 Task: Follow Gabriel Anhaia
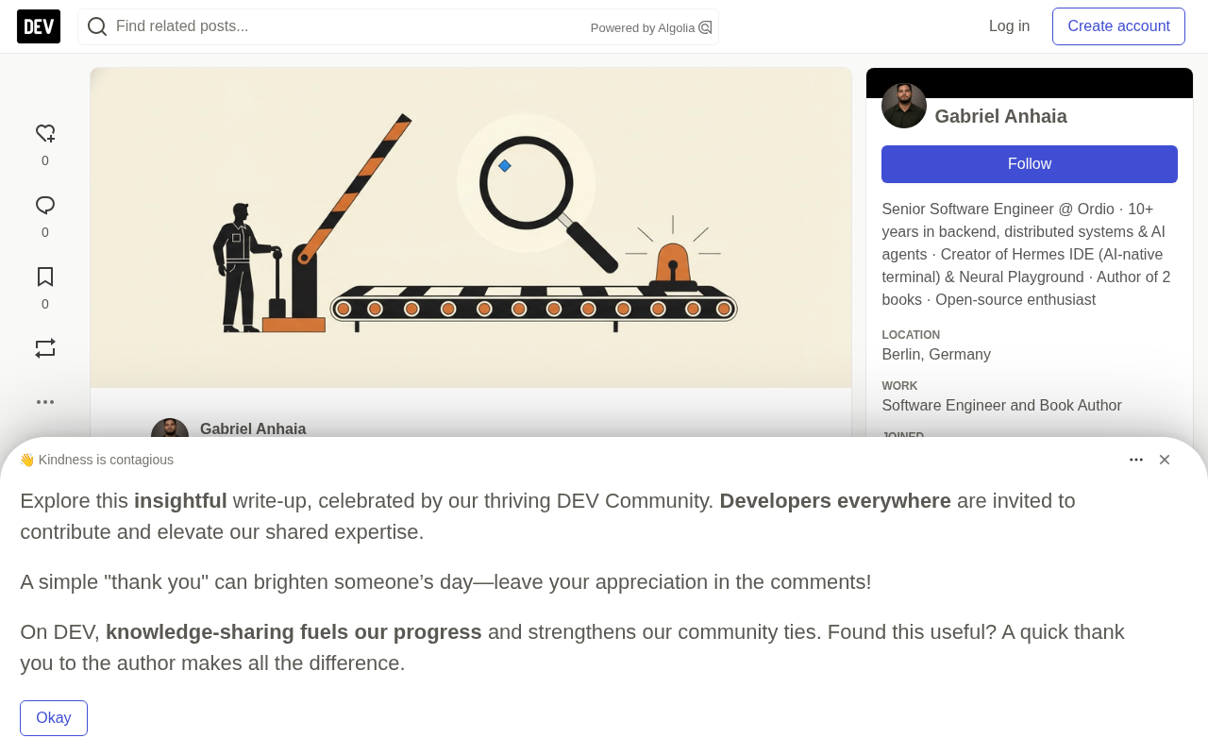pos(1030,164)
